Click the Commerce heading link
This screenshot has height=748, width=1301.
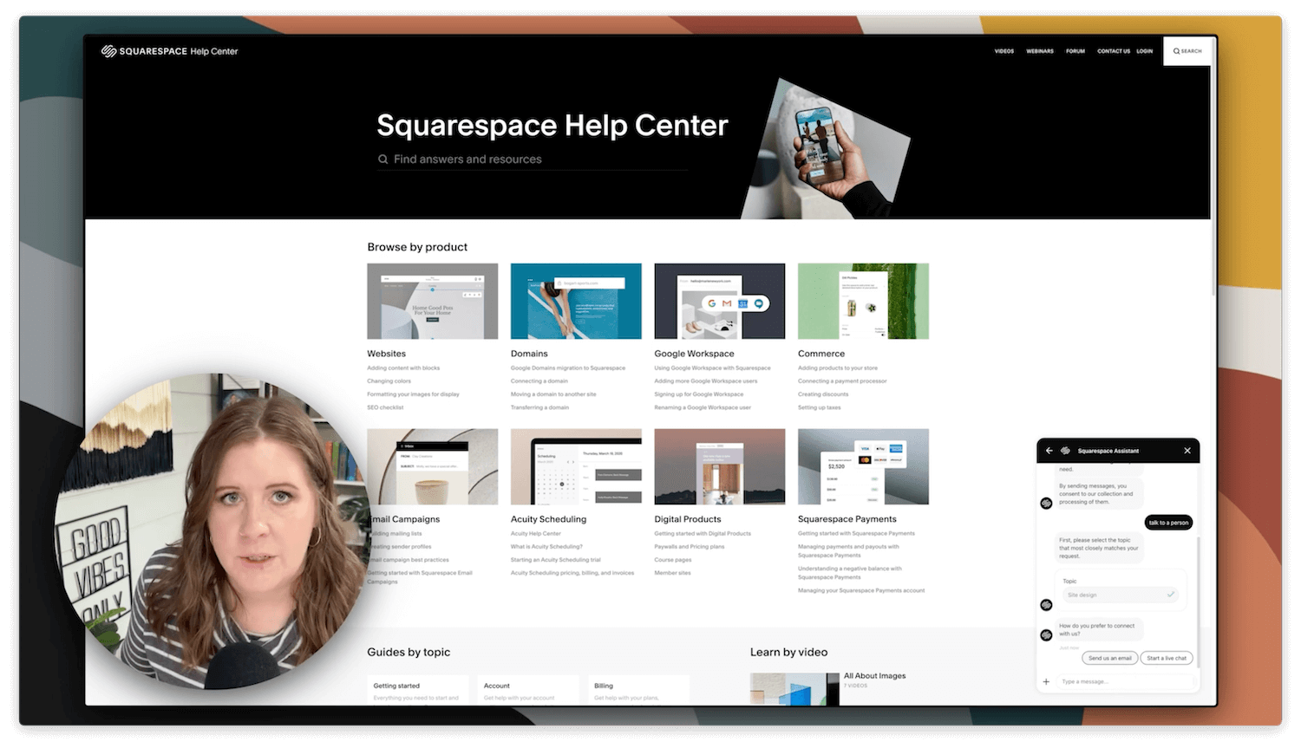point(821,354)
